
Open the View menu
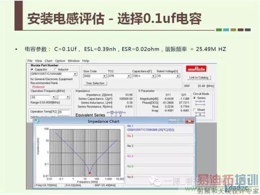[38, 61]
